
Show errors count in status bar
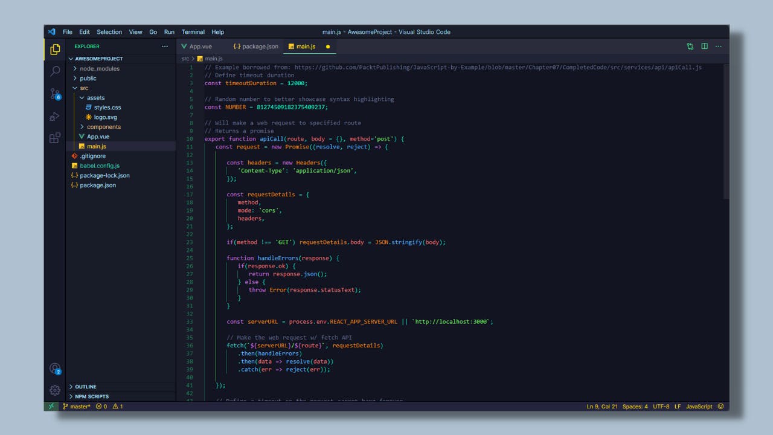pyautogui.click(x=101, y=407)
